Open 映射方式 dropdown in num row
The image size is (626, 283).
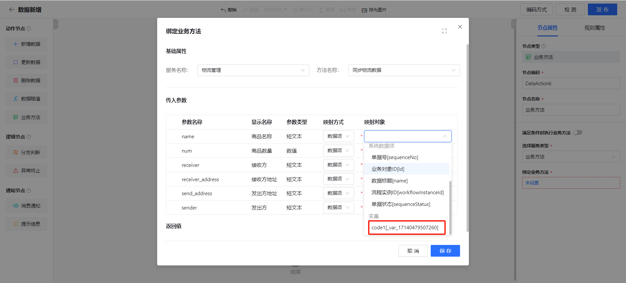[338, 151]
